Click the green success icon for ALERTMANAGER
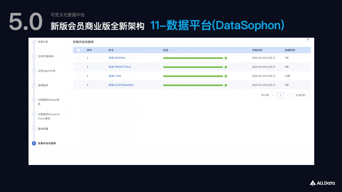Viewport: 342px width, 192px height. [x=226, y=85]
